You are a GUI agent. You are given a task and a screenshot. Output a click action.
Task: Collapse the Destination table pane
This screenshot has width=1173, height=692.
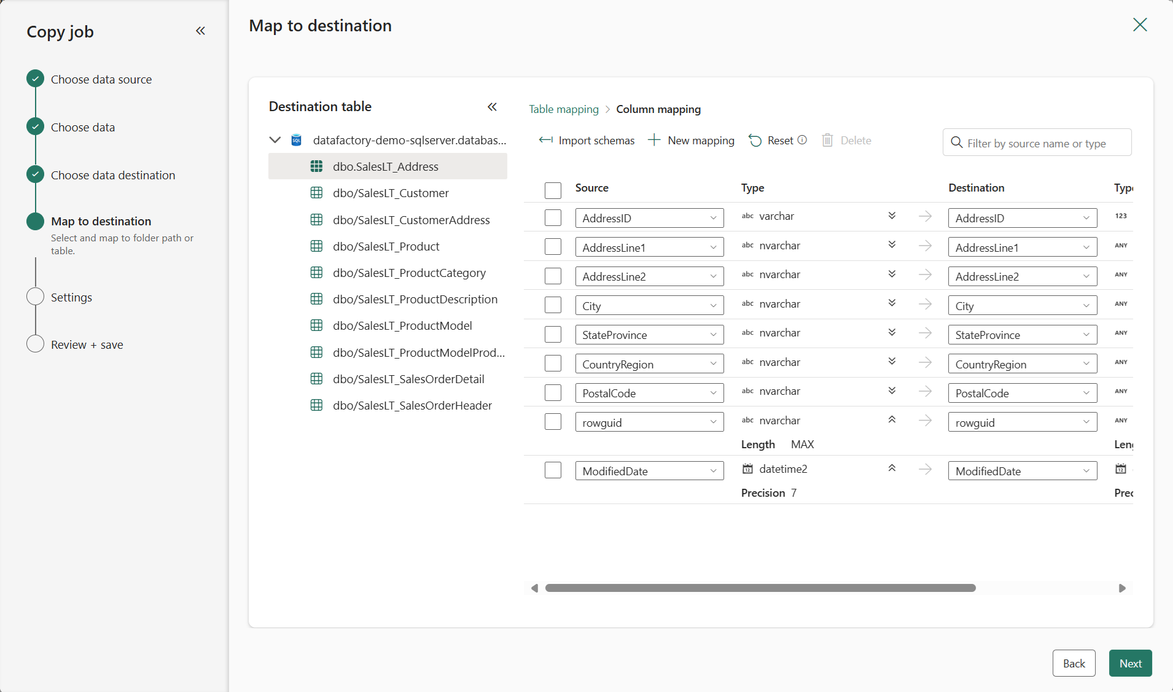pos(492,107)
